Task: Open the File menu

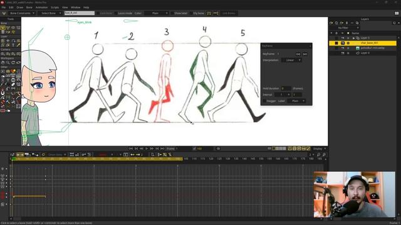Action: [4, 7]
